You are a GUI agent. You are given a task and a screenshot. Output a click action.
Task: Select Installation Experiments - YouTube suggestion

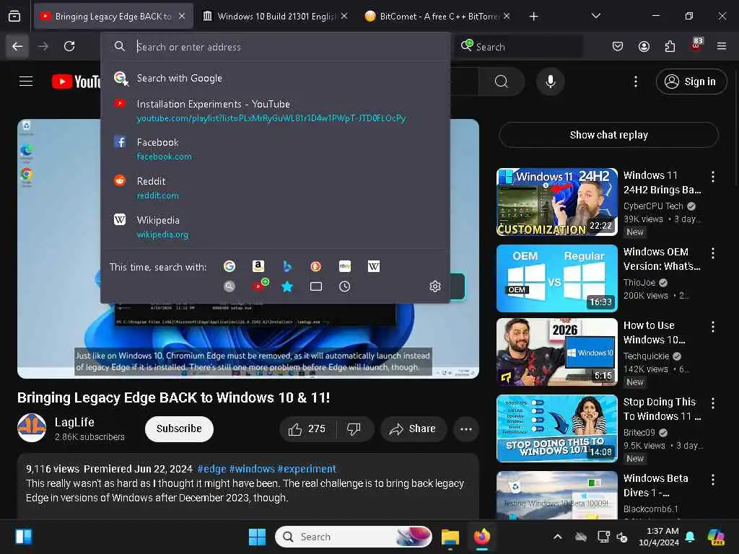(x=275, y=110)
